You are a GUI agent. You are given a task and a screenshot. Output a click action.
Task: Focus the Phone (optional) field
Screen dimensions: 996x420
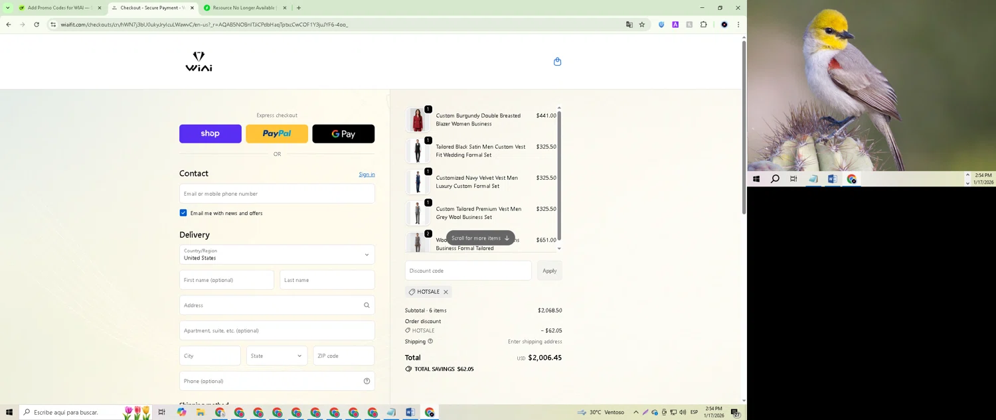pyautogui.click(x=277, y=381)
